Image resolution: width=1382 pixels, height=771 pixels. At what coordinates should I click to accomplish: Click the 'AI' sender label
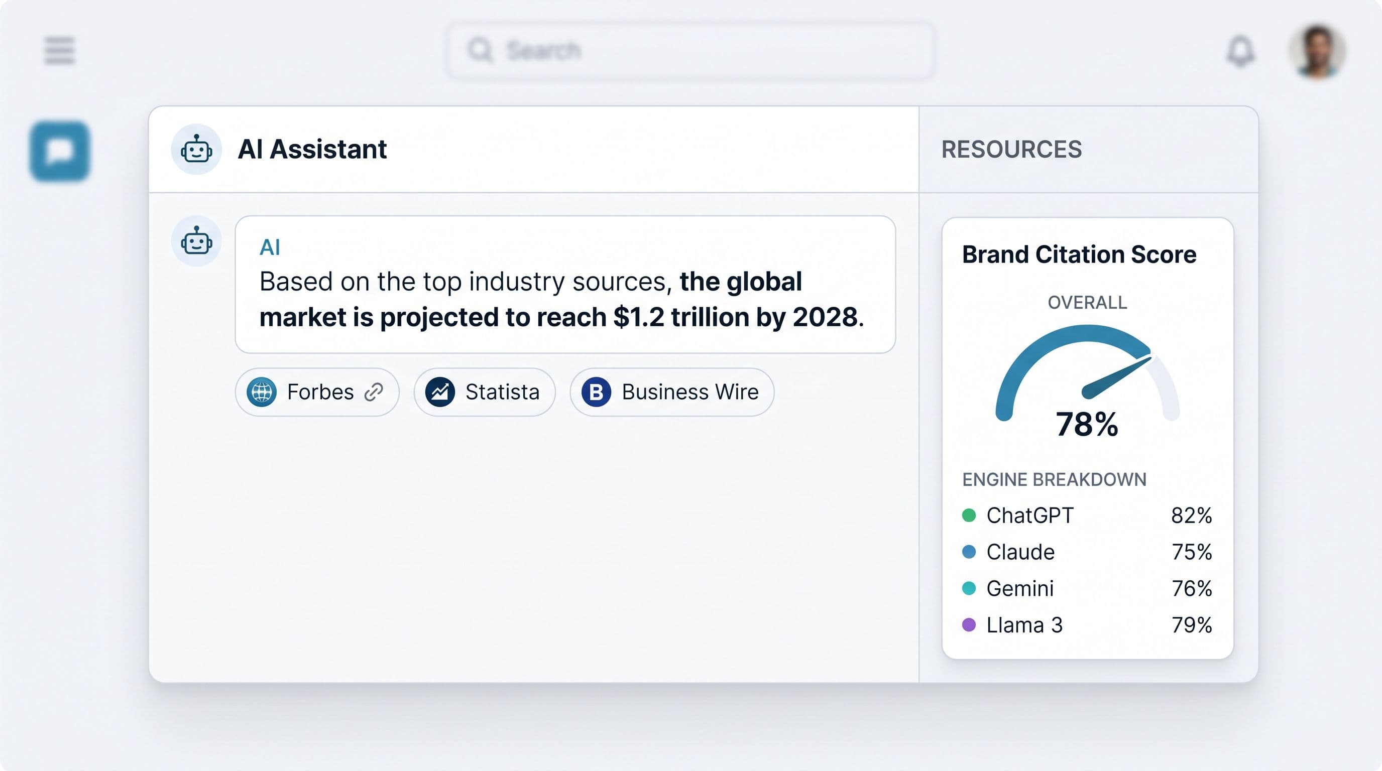click(269, 247)
